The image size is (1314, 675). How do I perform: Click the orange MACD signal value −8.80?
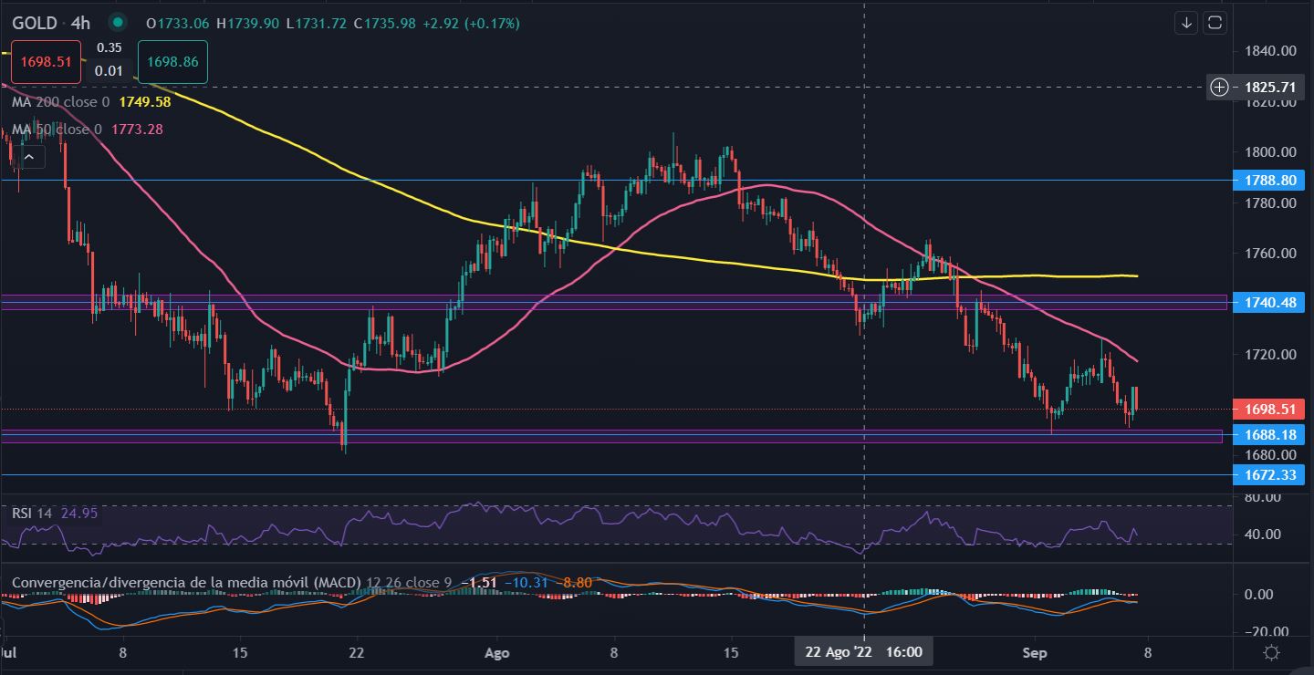coord(575,582)
